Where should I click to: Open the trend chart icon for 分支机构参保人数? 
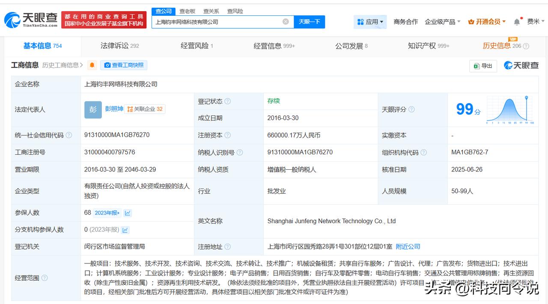click(125, 230)
